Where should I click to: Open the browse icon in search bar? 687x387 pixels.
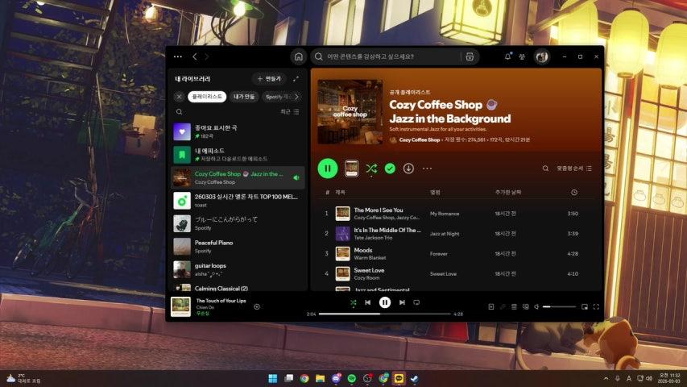coord(469,56)
